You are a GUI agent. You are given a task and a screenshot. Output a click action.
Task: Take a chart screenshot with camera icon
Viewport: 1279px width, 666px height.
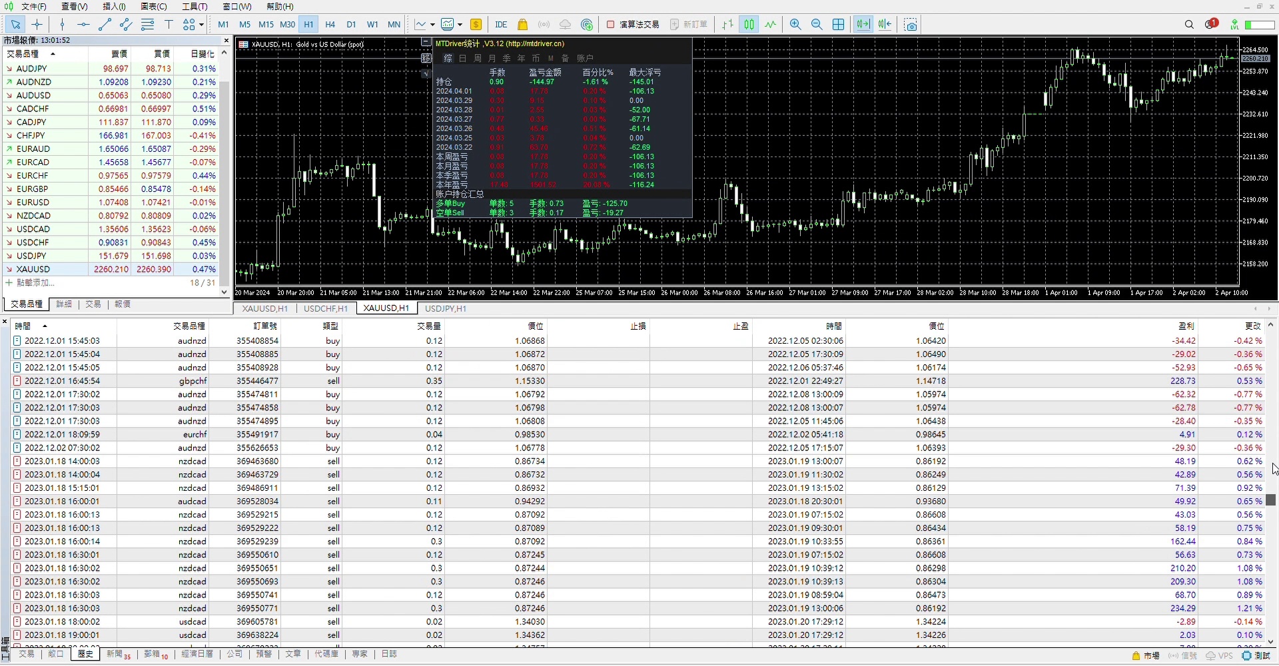pyautogui.click(x=911, y=25)
